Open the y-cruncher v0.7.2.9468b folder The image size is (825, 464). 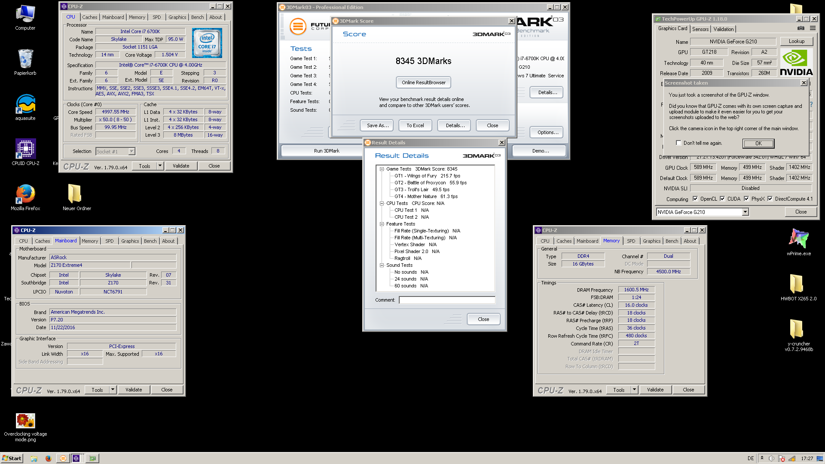point(799,335)
